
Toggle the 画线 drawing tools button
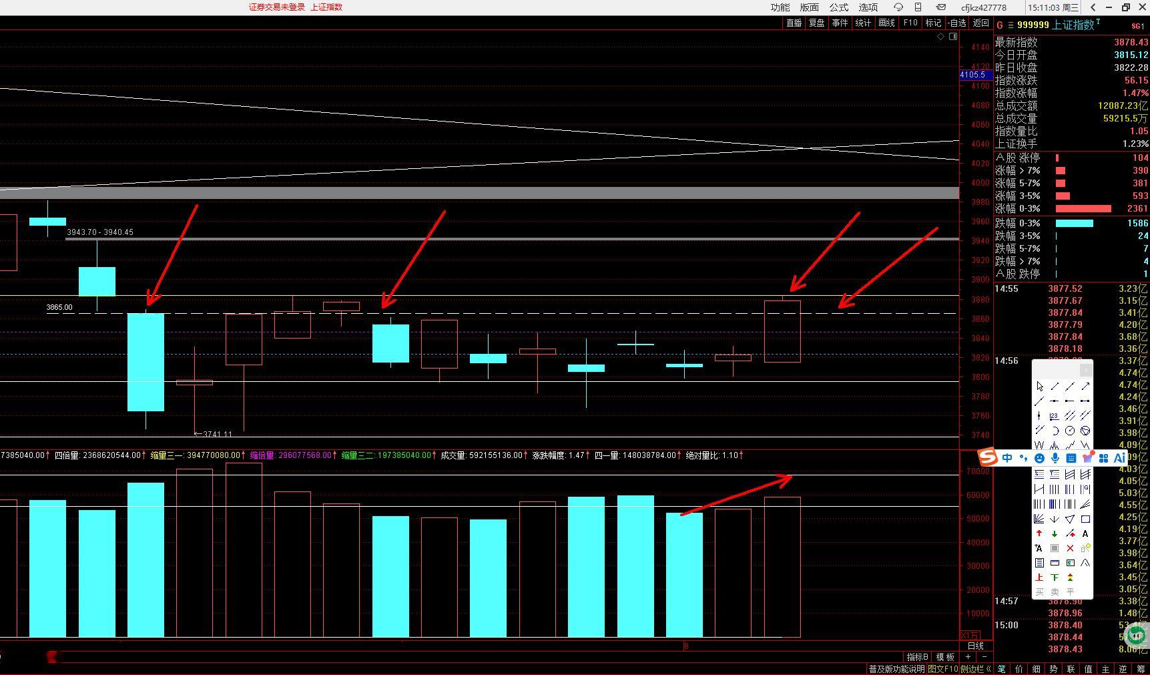pos(886,23)
